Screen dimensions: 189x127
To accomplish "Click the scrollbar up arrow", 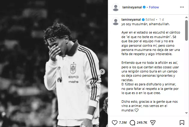I will [x=187, y=17].
